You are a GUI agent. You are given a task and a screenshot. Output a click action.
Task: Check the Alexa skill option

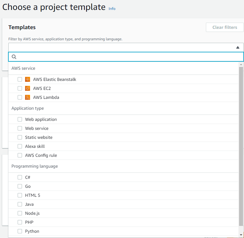click(20, 146)
